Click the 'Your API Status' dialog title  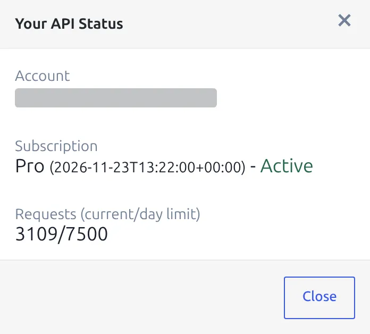tap(69, 24)
